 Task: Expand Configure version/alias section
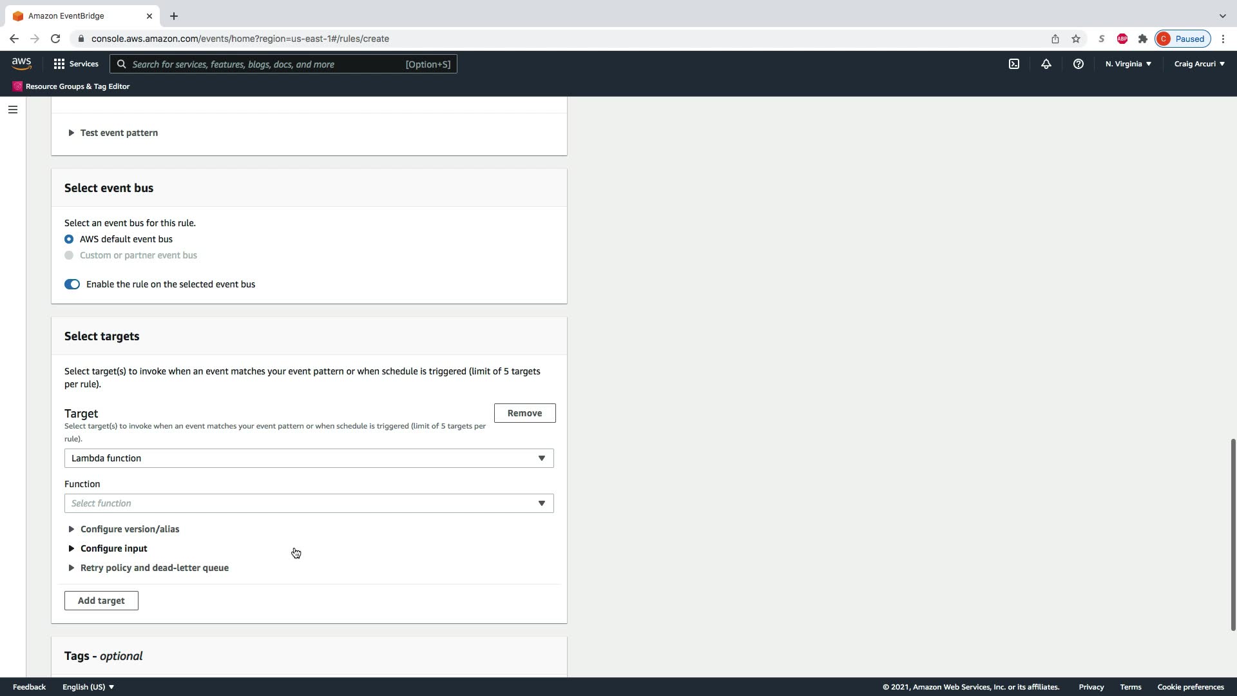pyautogui.click(x=129, y=529)
